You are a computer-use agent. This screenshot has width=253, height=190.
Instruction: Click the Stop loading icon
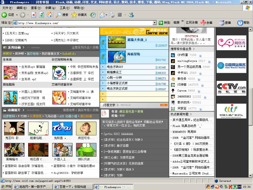[34, 15]
